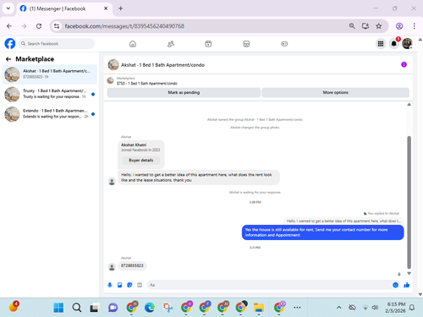The width and height of the screenshot is (423, 317).
Task: Open Buyer details for Akshat Khatri
Action: point(141,160)
